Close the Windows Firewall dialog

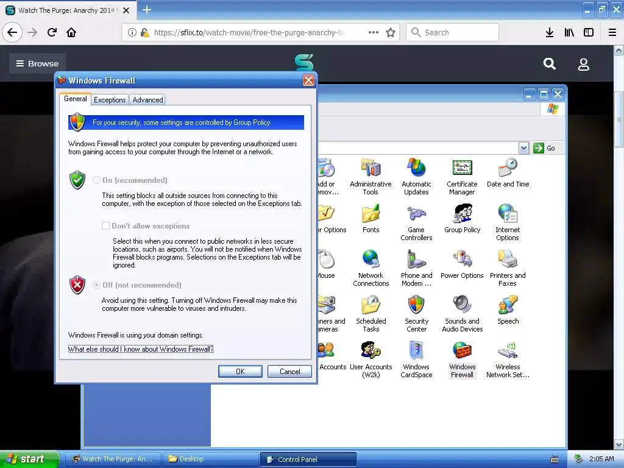(x=308, y=80)
